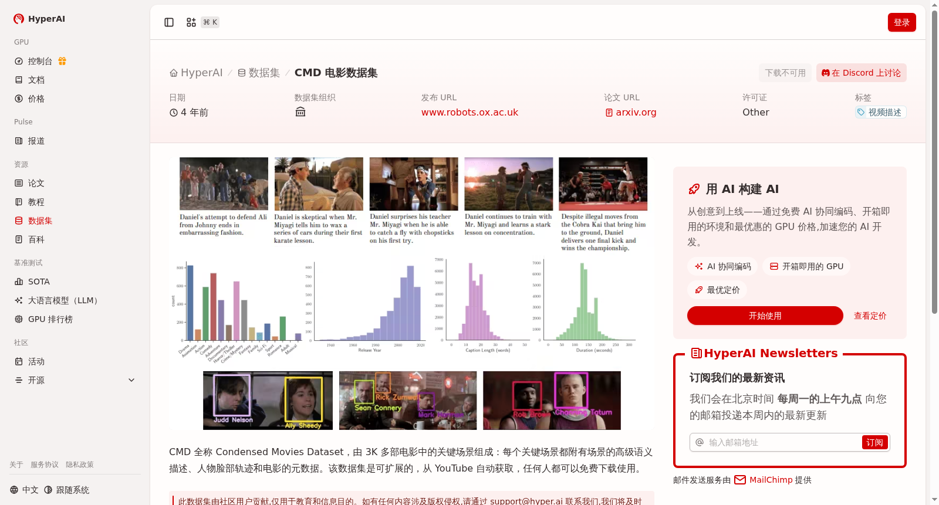Click the gift icon beside 控制台
This screenshot has width=939, height=505.
(x=62, y=61)
